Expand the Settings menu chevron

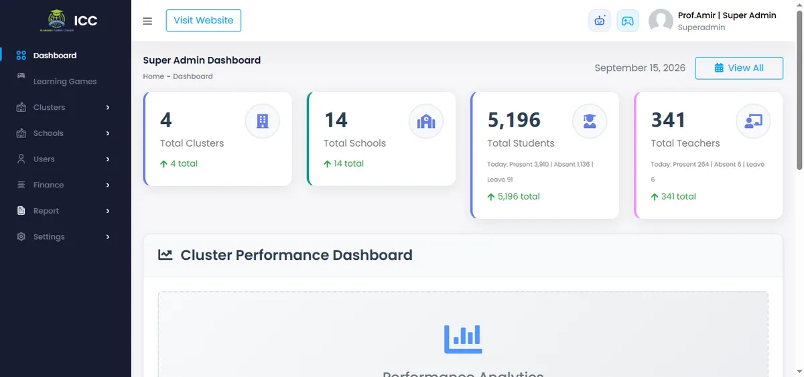pos(108,236)
